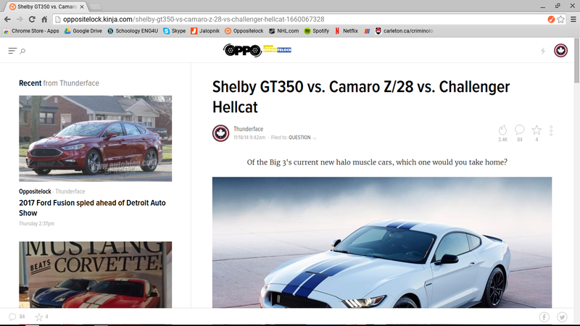Open the Netflix bookmark
580x326 pixels.
click(347, 31)
